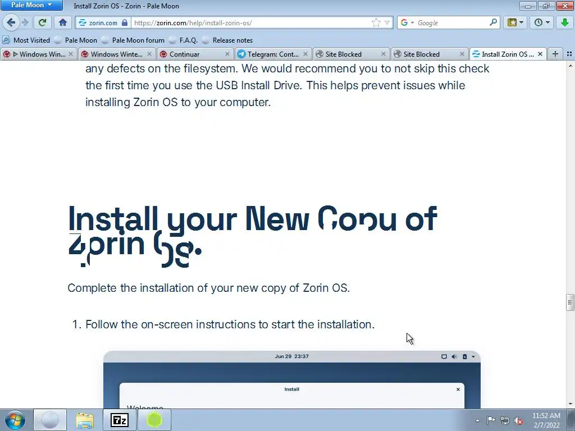Click the zorin.com site identity button
This screenshot has height=431, width=575.
103,22
